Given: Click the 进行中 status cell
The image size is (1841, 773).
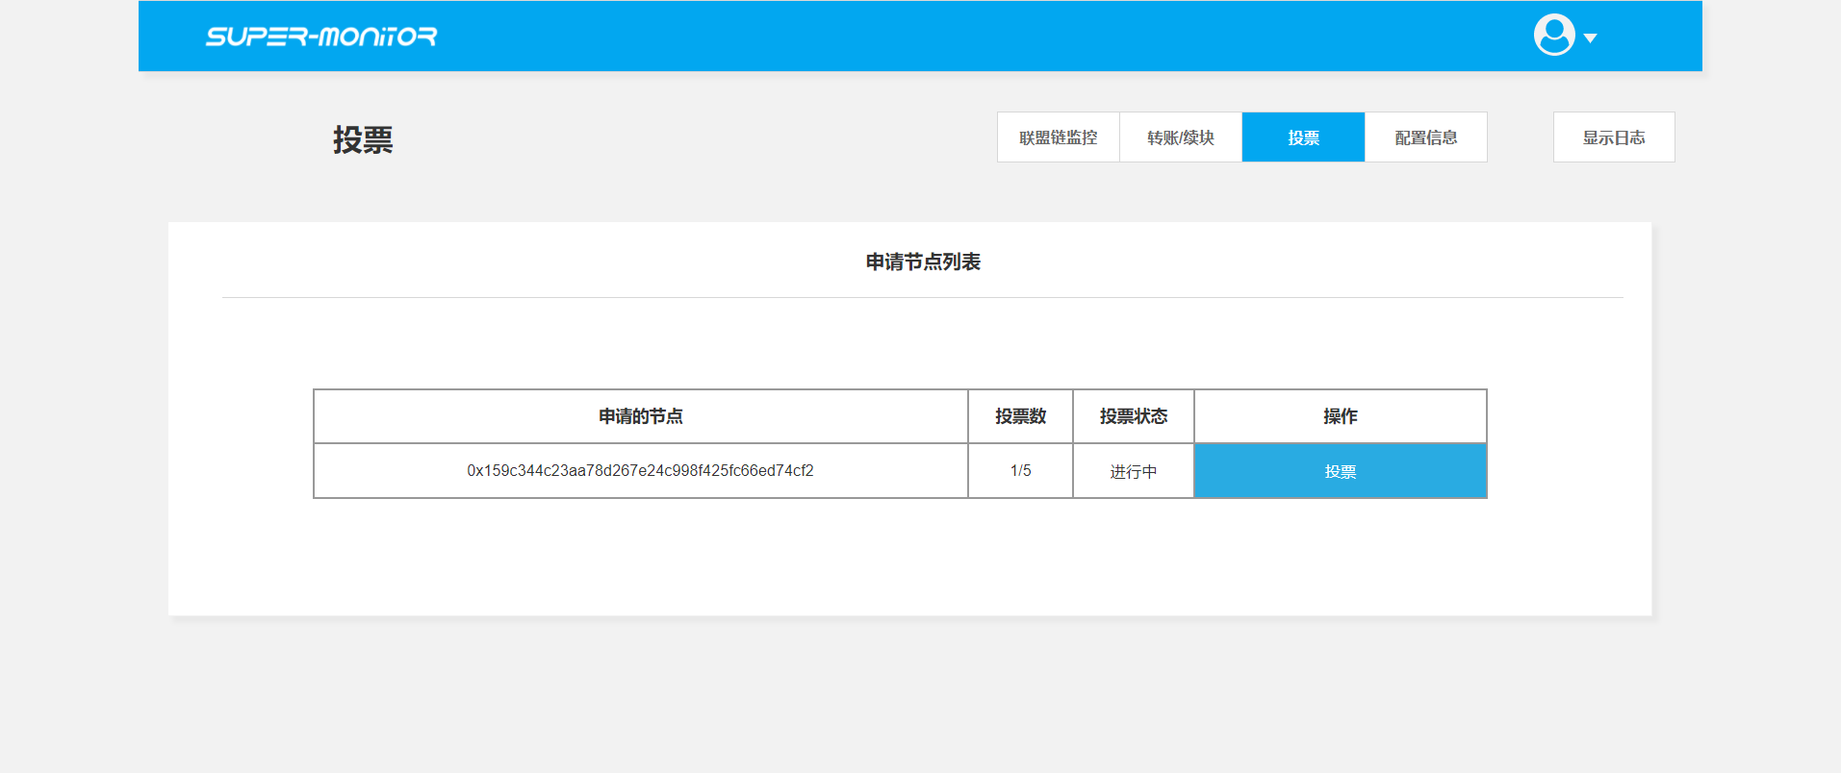Looking at the screenshot, I should point(1133,471).
